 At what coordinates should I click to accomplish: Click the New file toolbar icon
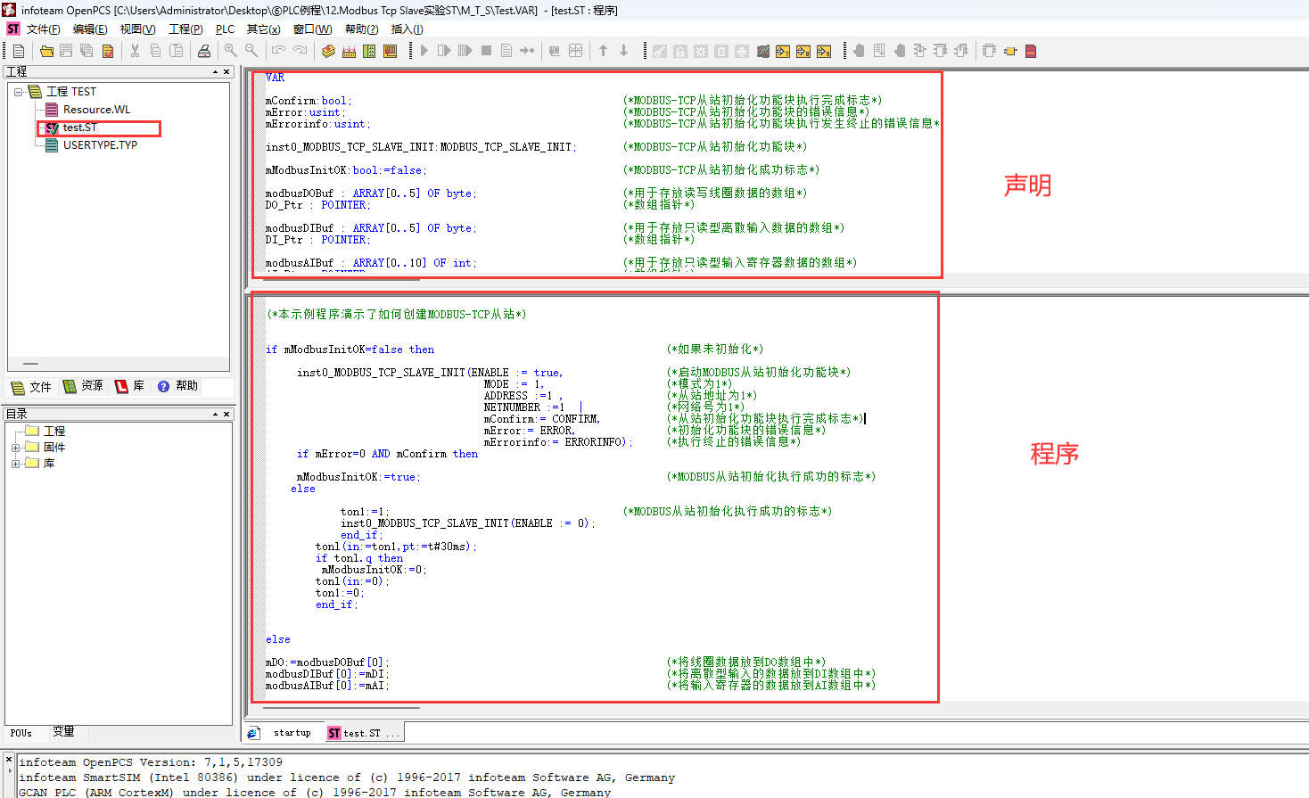(x=18, y=51)
